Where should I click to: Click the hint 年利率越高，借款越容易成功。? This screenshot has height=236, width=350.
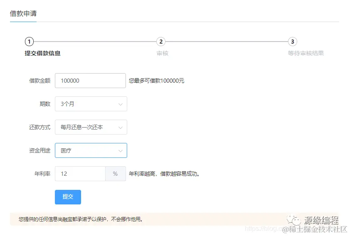(164, 174)
